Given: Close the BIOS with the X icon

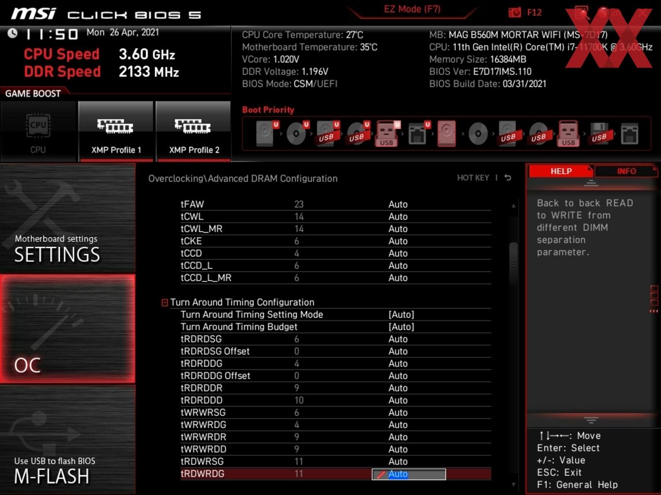Looking at the screenshot, I should click(x=643, y=13).
